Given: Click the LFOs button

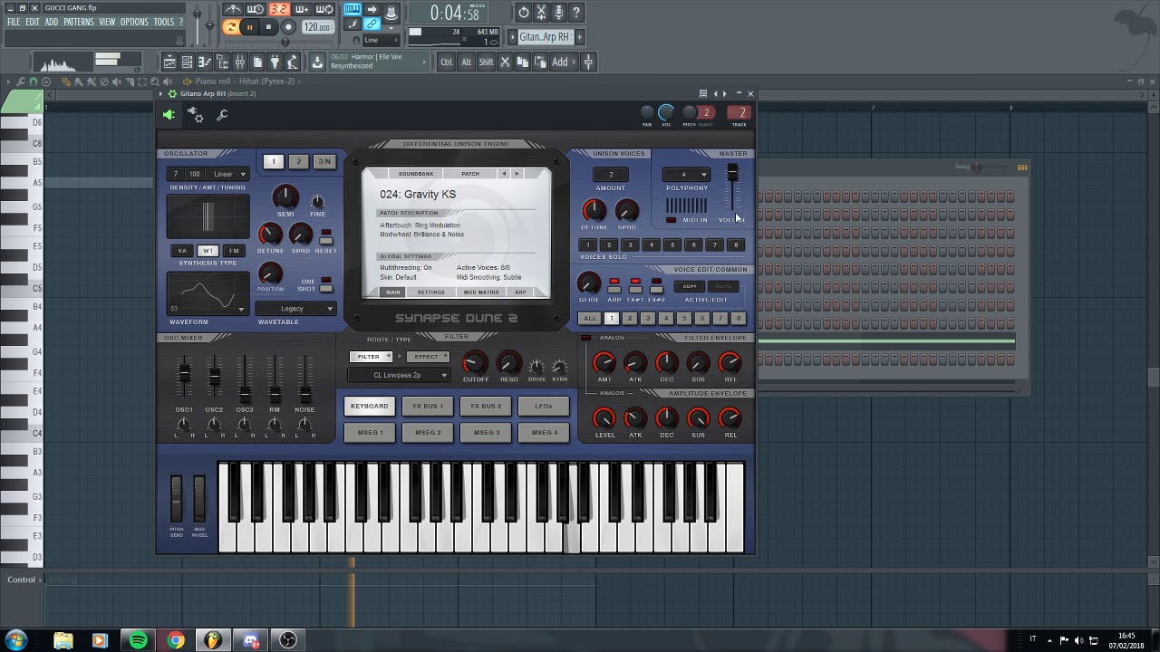Looking at the screenshot, I should 544,406.
